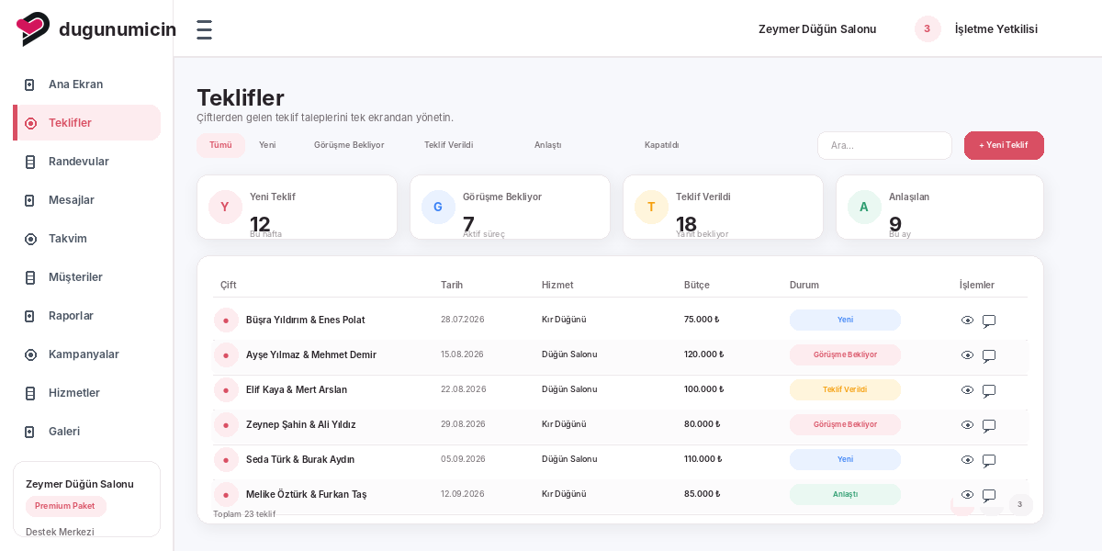Switch to the Anlaştı filter tab
The width and height of the screenshot is (1102, 551).
click(x=547, y=145)
